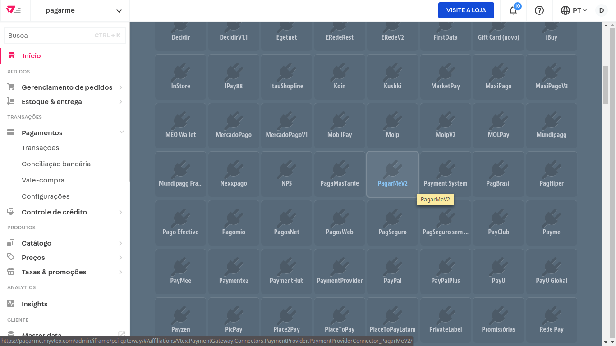Click the notifications bell icon

[513, 10]
